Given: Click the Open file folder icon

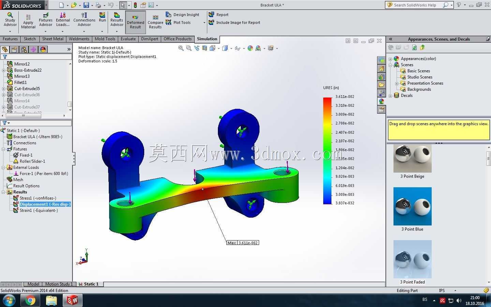Looking at the screenshot, I should click(x=74, y=5).
